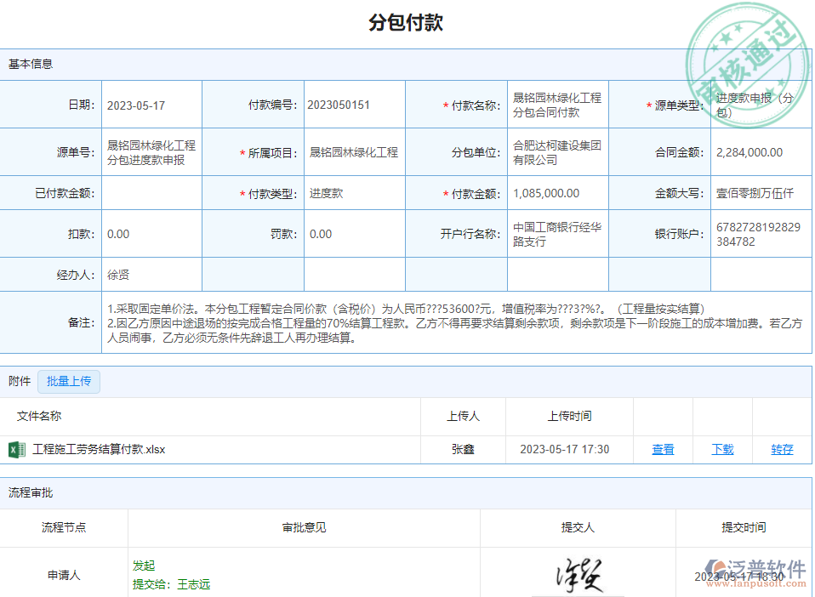Click the 付款金额 field with 1,085,000.00
Viewport: 815px width, 597px height.
[557, 194]
